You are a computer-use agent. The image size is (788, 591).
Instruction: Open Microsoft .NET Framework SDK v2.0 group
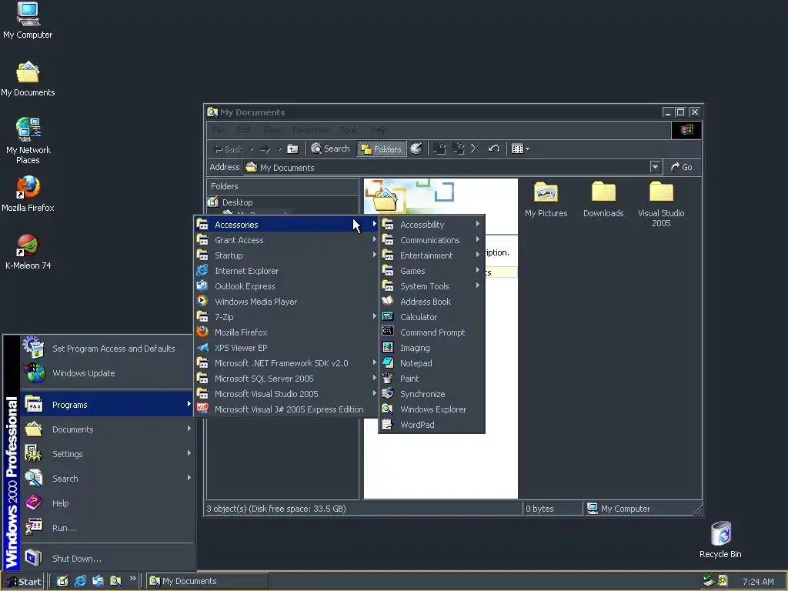(286, 363)
